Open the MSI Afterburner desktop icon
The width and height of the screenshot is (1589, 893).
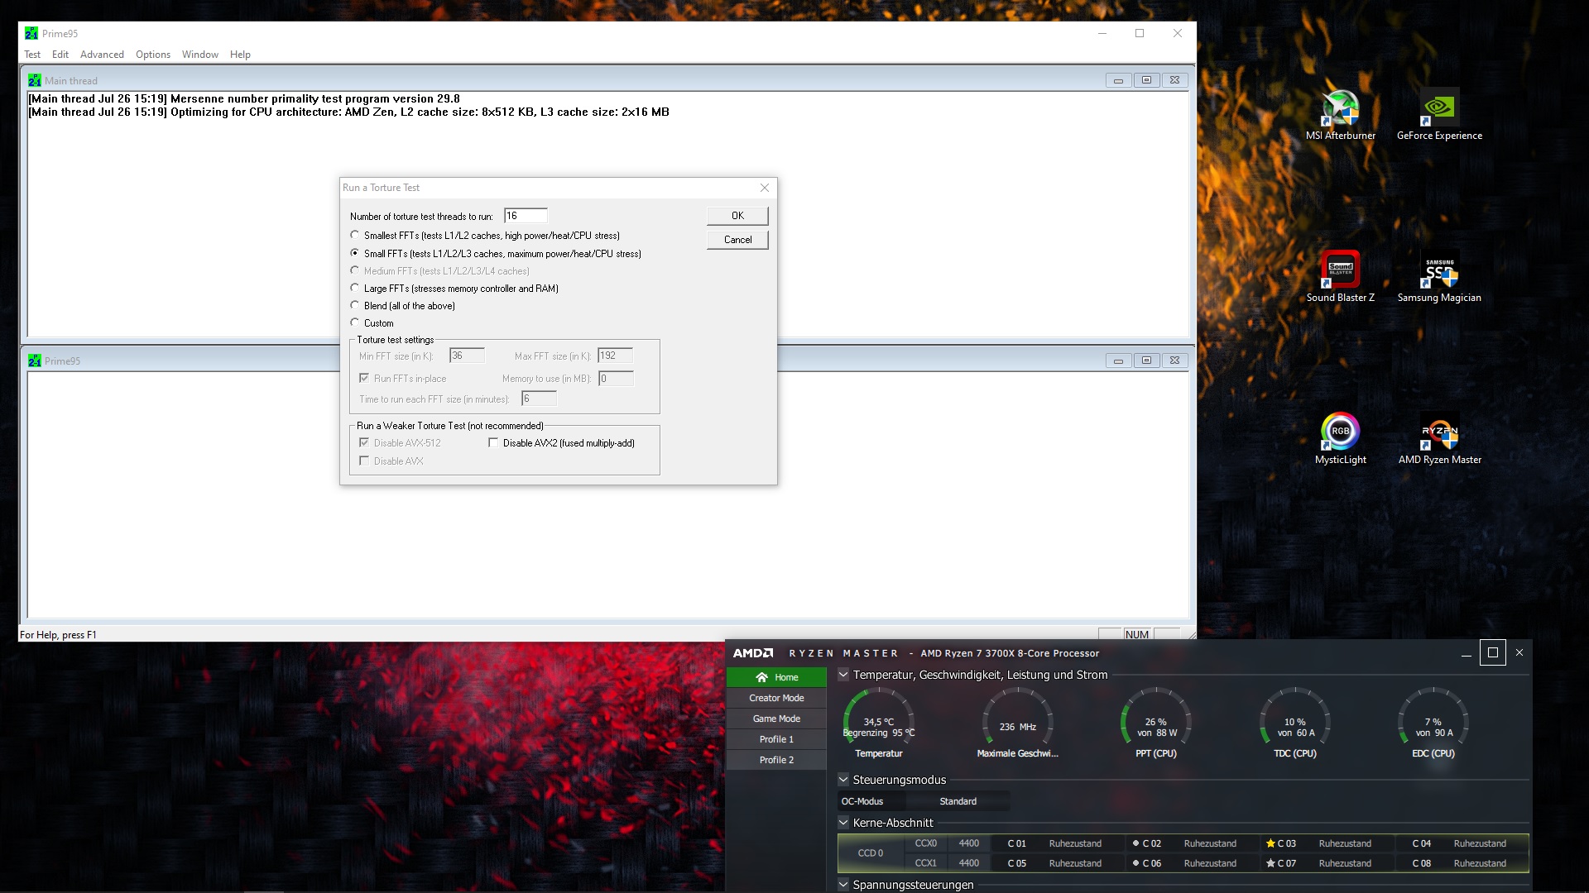pyautogui.click(x=1340, y=108)
